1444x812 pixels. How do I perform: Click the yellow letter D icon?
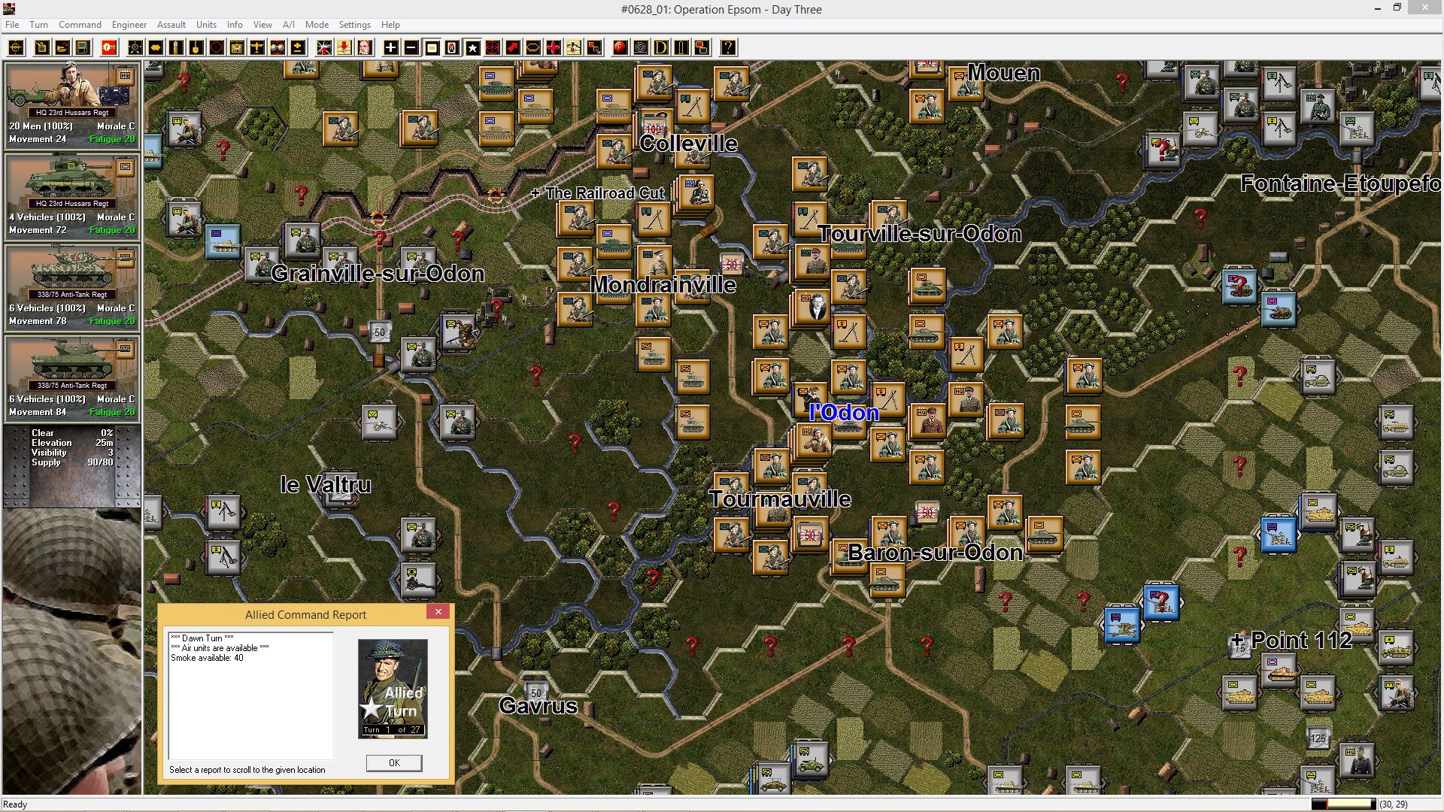pos(661,47)
